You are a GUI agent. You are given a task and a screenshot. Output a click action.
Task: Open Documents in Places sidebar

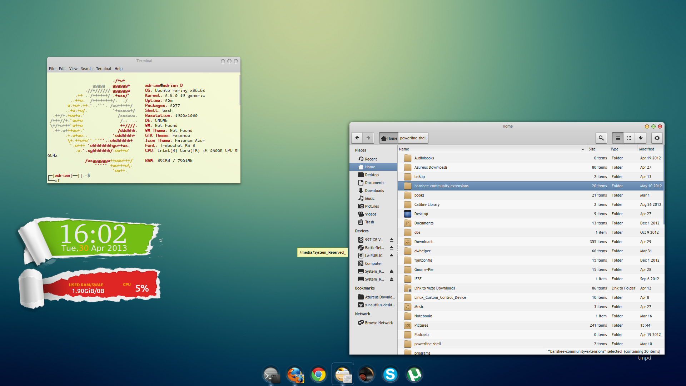click(x=373, y=183)
